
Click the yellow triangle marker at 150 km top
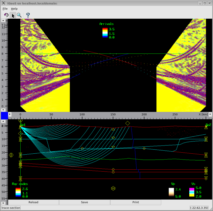coord(113,129)
